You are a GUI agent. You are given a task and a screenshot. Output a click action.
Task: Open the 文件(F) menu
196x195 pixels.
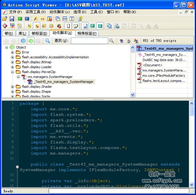tap(15, 12)
